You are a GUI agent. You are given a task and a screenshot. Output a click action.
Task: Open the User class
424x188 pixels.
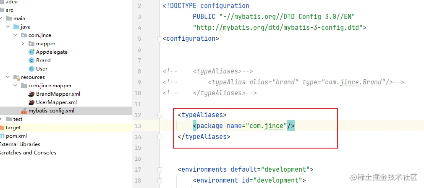pyautogui.click(x=42, y=68)
